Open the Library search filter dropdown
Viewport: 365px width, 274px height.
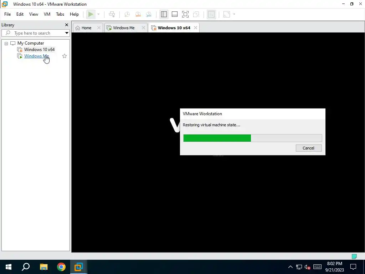click(67, 33)
